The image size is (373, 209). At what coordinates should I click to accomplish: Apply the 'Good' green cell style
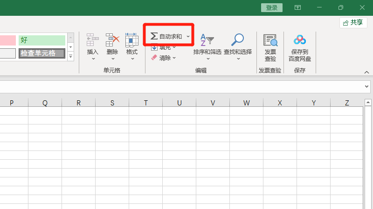click(42, 40)
